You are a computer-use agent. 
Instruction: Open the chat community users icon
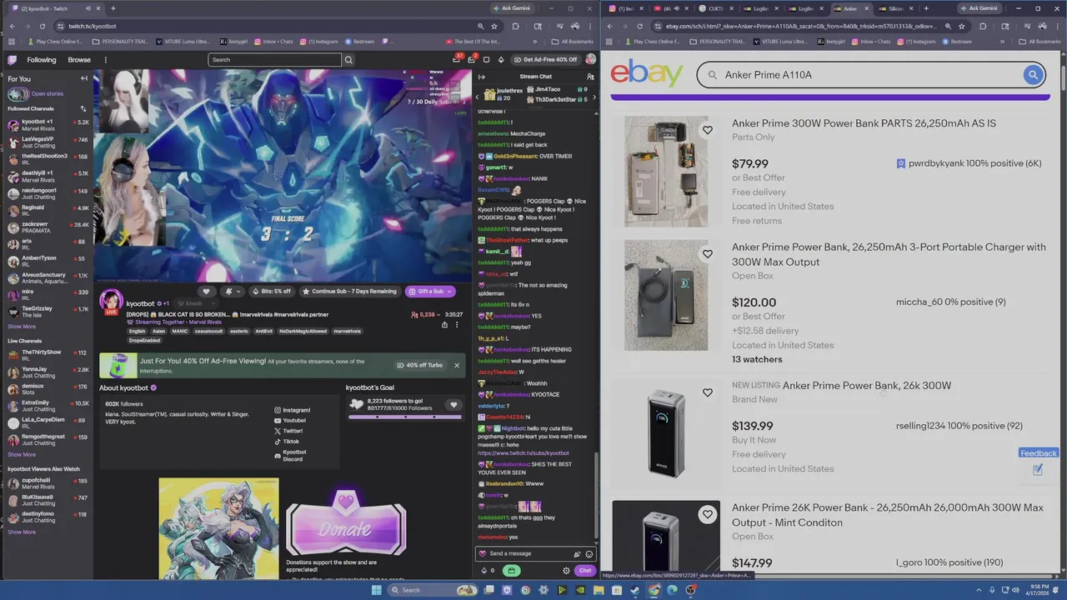point(590,77)
